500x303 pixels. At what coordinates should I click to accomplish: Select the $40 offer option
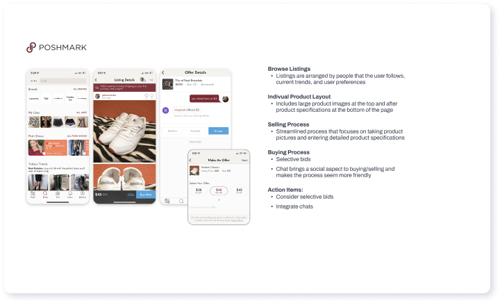[219, 190]
